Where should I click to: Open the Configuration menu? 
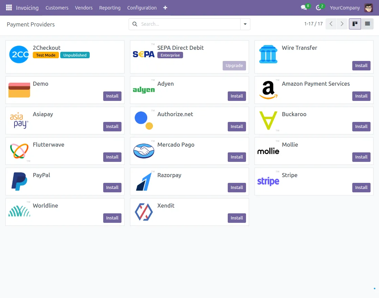pyautogui.click(x=142, y=7)
